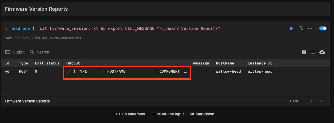Select the exit status 0 cell
The width and height of the screenshot is (334, 123).
(x=36, y=71)
